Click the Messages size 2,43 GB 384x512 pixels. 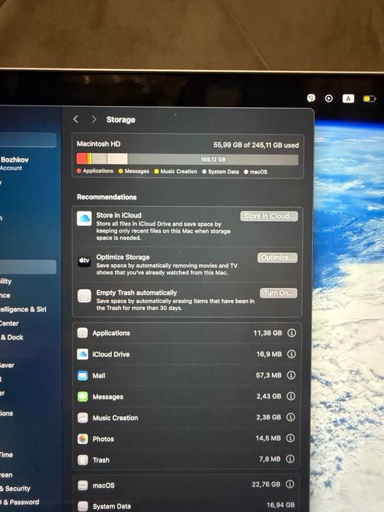268,396
